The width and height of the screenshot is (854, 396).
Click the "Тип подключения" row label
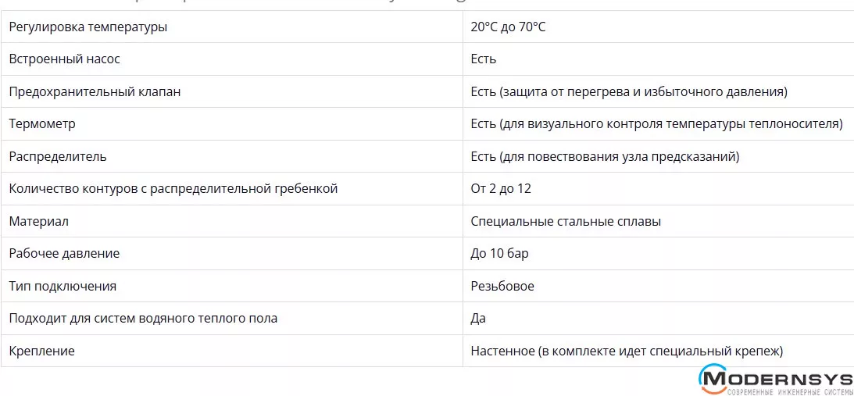(x=63, y=286)
